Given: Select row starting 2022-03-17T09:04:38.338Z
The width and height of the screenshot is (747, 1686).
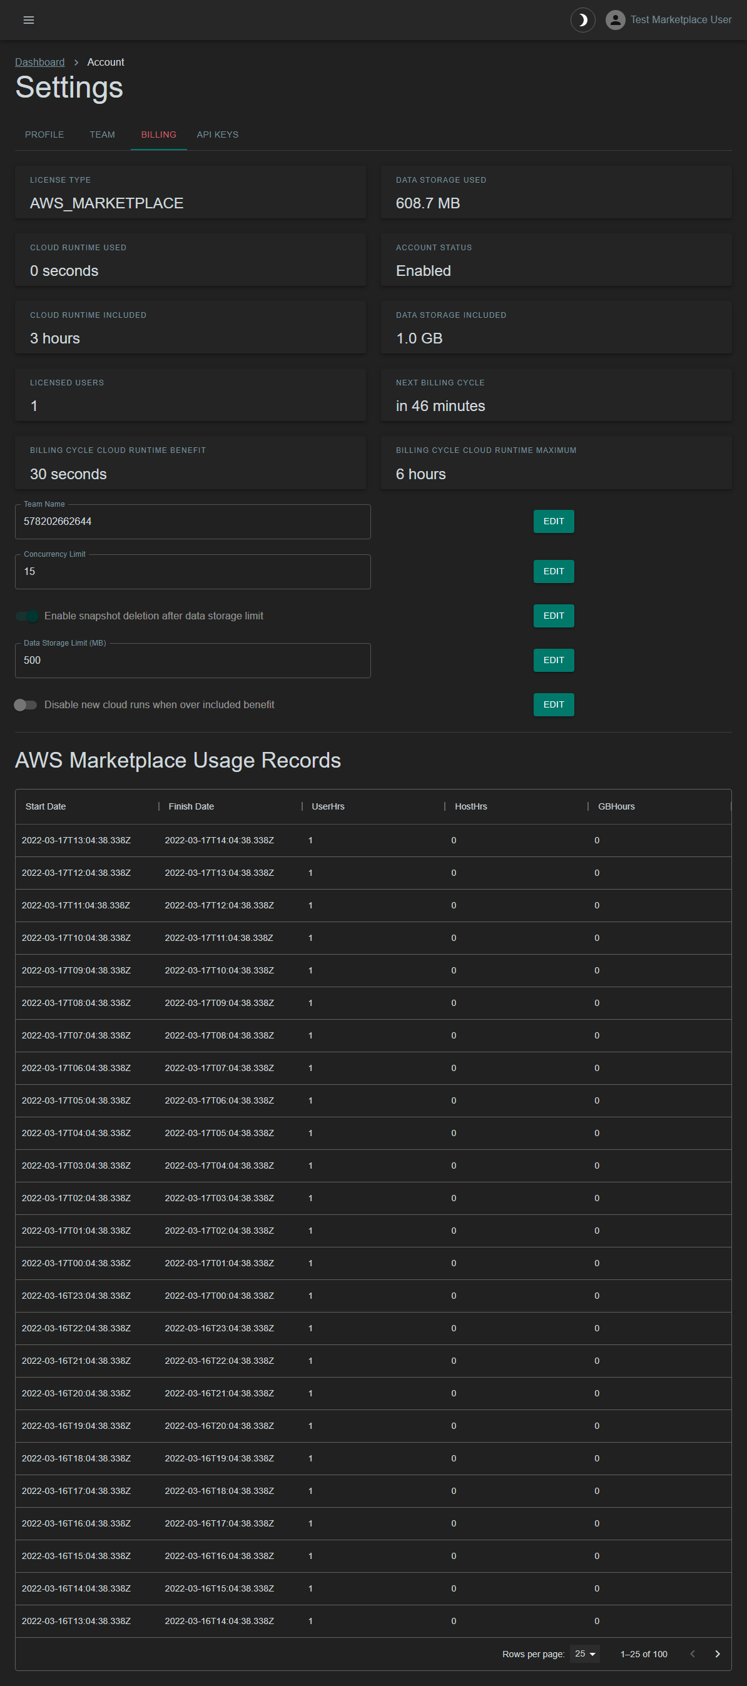Looking at the screenshot, I should (x=373, y=971).
